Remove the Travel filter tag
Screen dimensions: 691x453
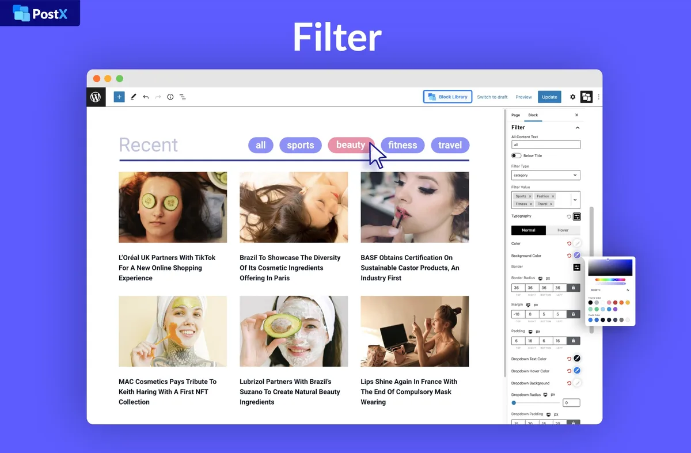tap(551, 204)
